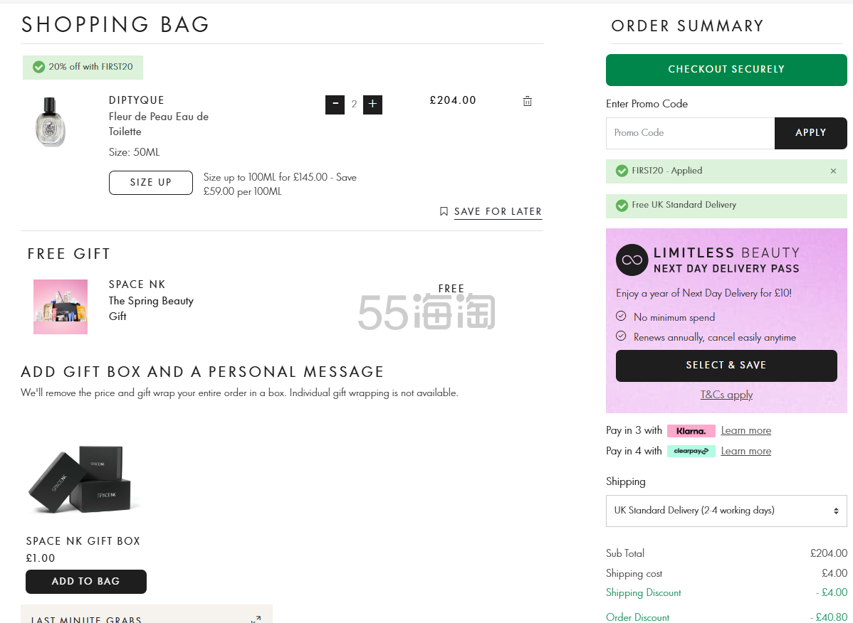Screen dimensions: 853x623
Task: Increase quantity with plus button
Action: click(372, 105)
